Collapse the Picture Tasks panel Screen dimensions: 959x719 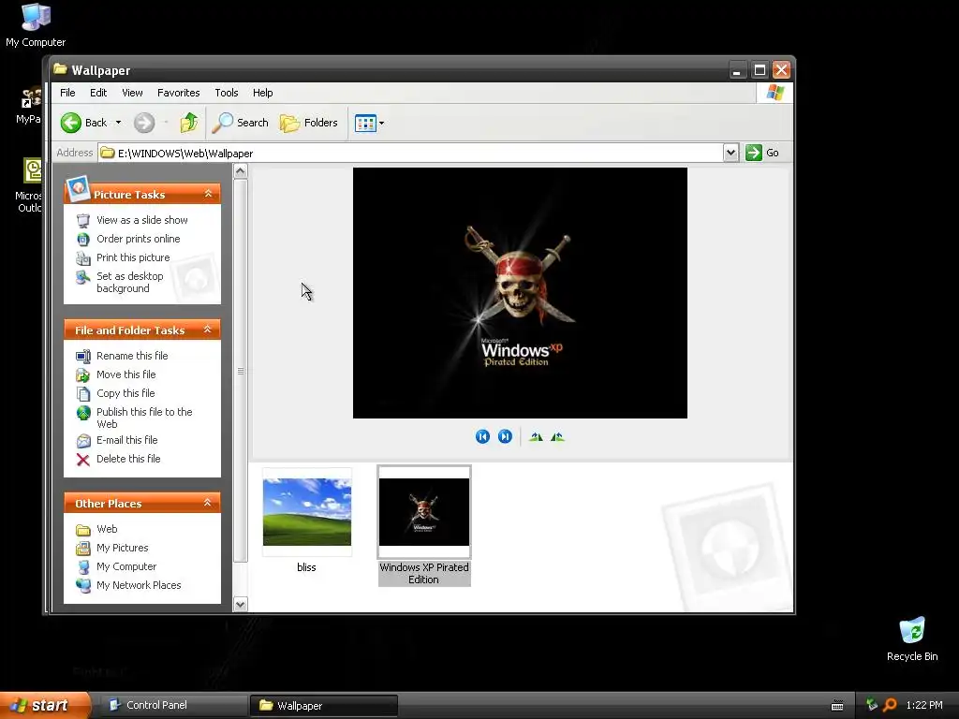pyautogui.click(x=208, y=194)
